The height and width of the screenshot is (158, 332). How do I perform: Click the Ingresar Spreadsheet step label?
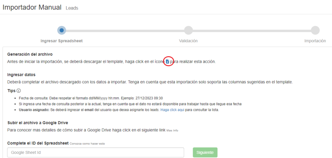pyautogui.click(x=61, y=41)
